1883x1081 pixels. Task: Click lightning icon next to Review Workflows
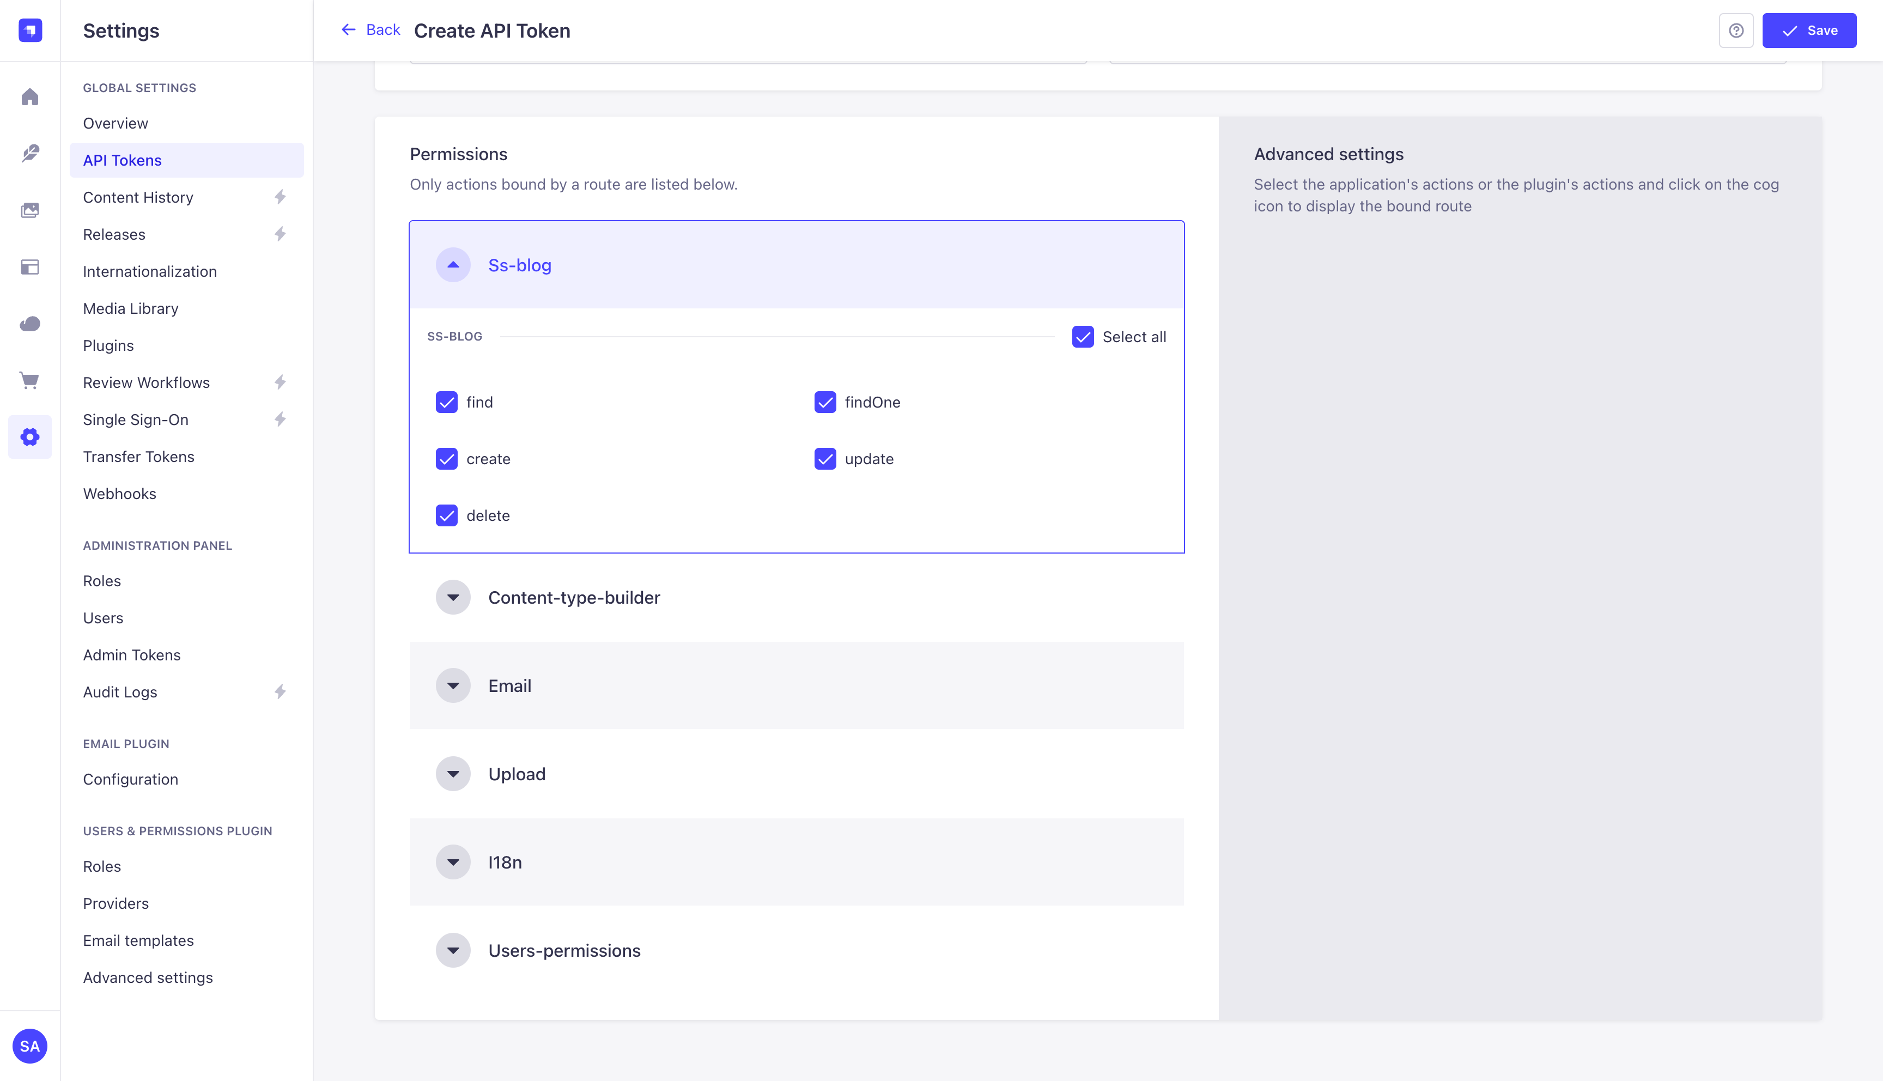click(x=280, y=382)
